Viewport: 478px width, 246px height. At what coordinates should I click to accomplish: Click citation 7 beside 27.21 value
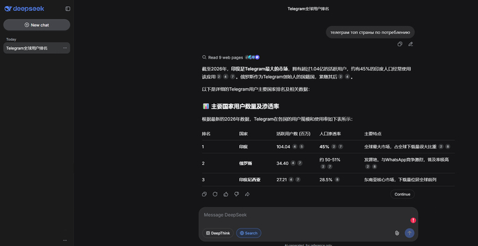pyautogui.click(x=298, y=180)
